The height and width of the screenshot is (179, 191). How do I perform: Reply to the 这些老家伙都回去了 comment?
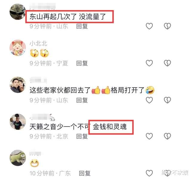(82, 100)
